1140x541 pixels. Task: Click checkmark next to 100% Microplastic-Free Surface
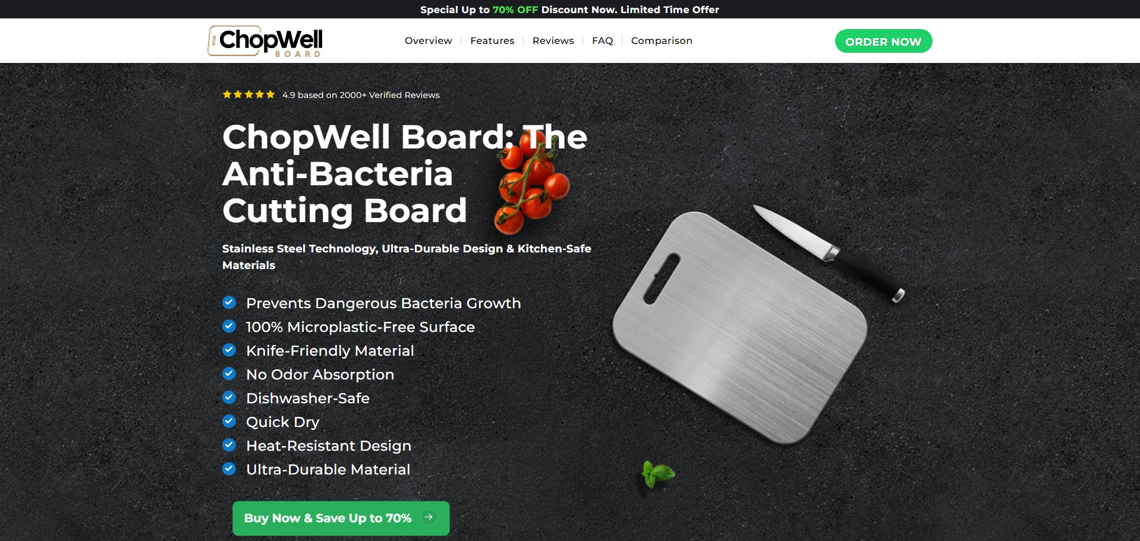229,327
